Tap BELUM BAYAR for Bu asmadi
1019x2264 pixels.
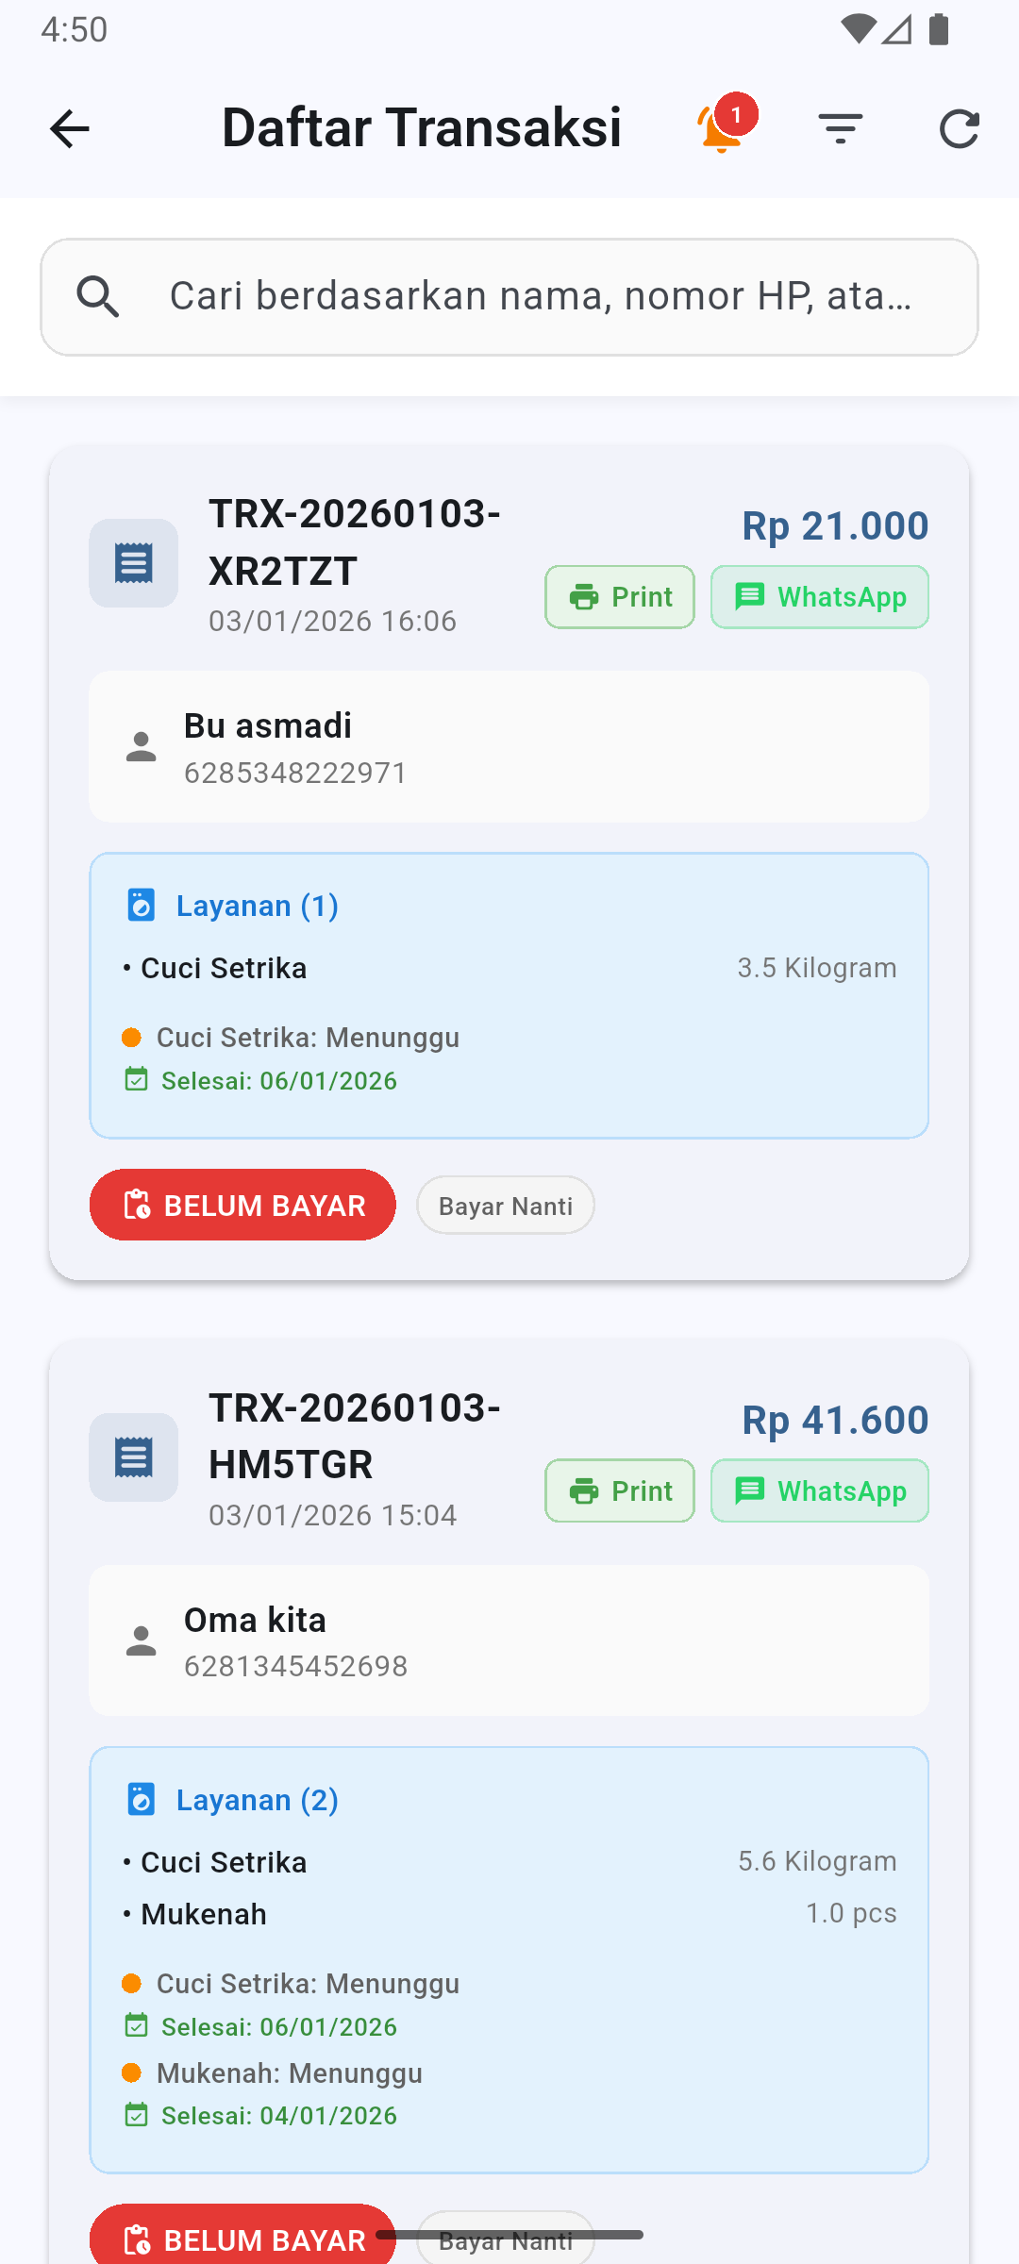click(x=242, y=1205)
